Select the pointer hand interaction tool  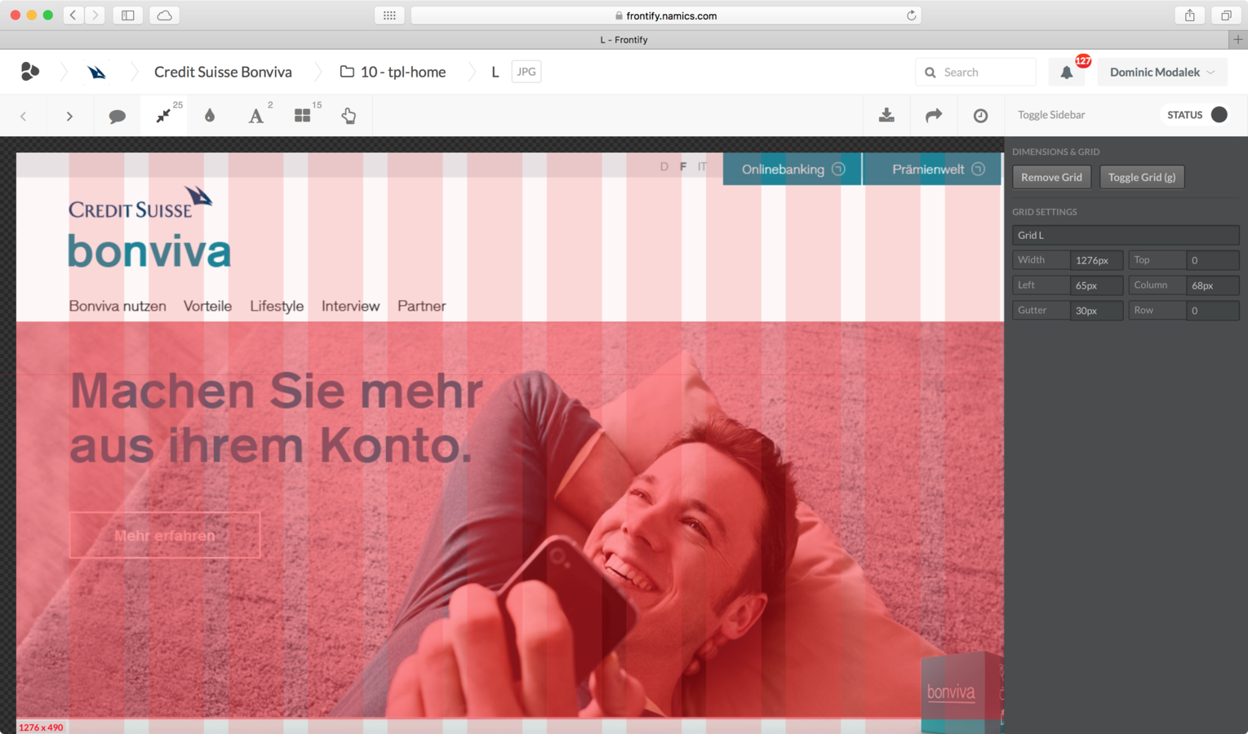[x=349, y=116]
